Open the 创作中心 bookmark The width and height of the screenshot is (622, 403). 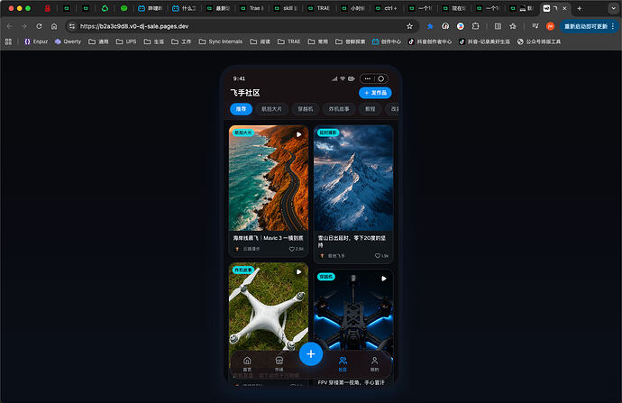(387, 41)
